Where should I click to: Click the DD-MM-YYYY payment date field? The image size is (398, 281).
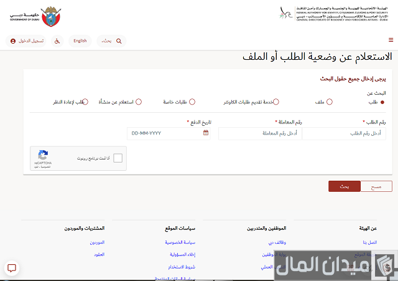pyautogui.click(x=169, y=133)
